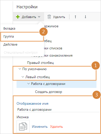Viewport: 101px width, 134px height.
Task: Move item down with arrow icon
Action: (x=85, y=17)
